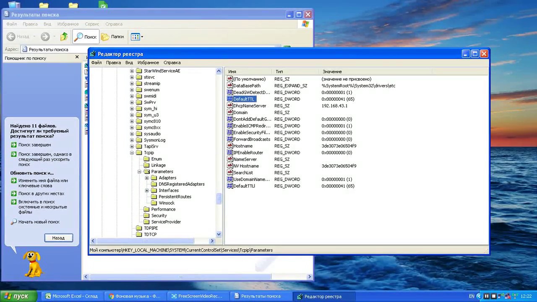The width and height of the screenshot is (537, 302).
Task: Open the Избранное menu in Registry Editor
Action: tap(148, 62)
